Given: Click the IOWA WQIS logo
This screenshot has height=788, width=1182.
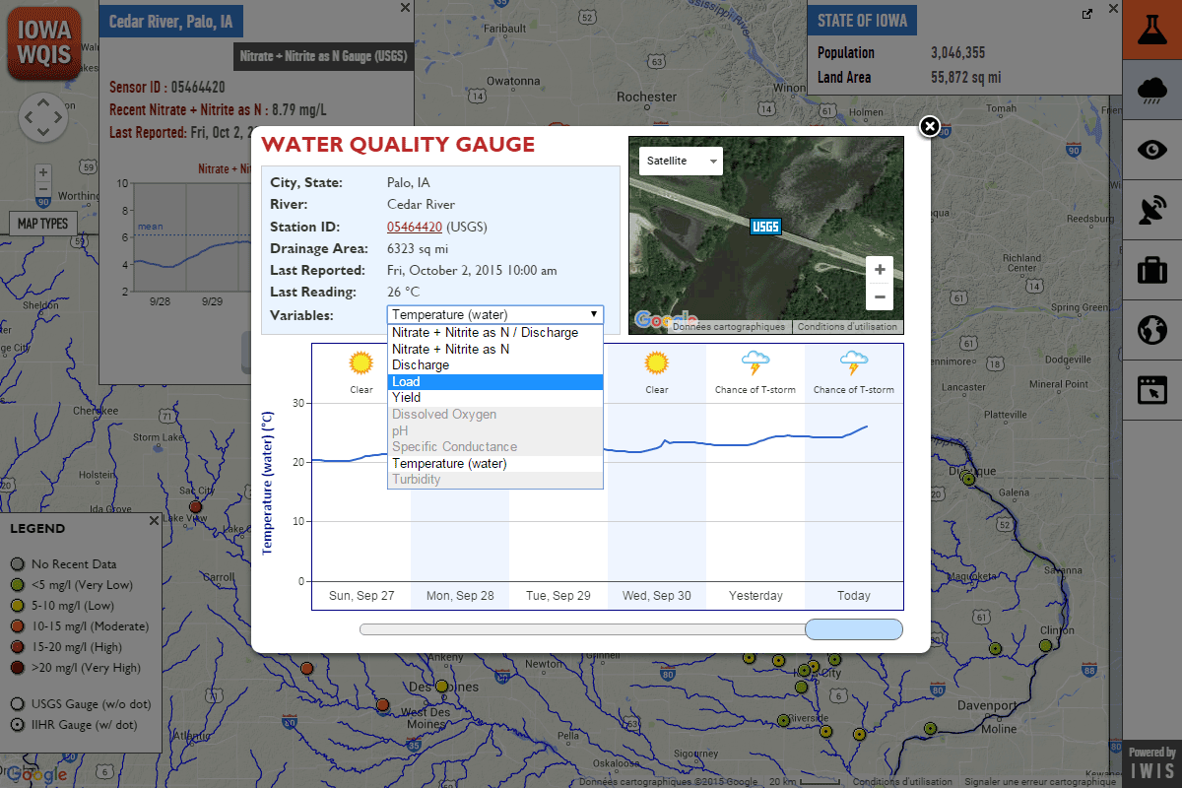Looking at the screenshot, I should [x=45, y=42].
